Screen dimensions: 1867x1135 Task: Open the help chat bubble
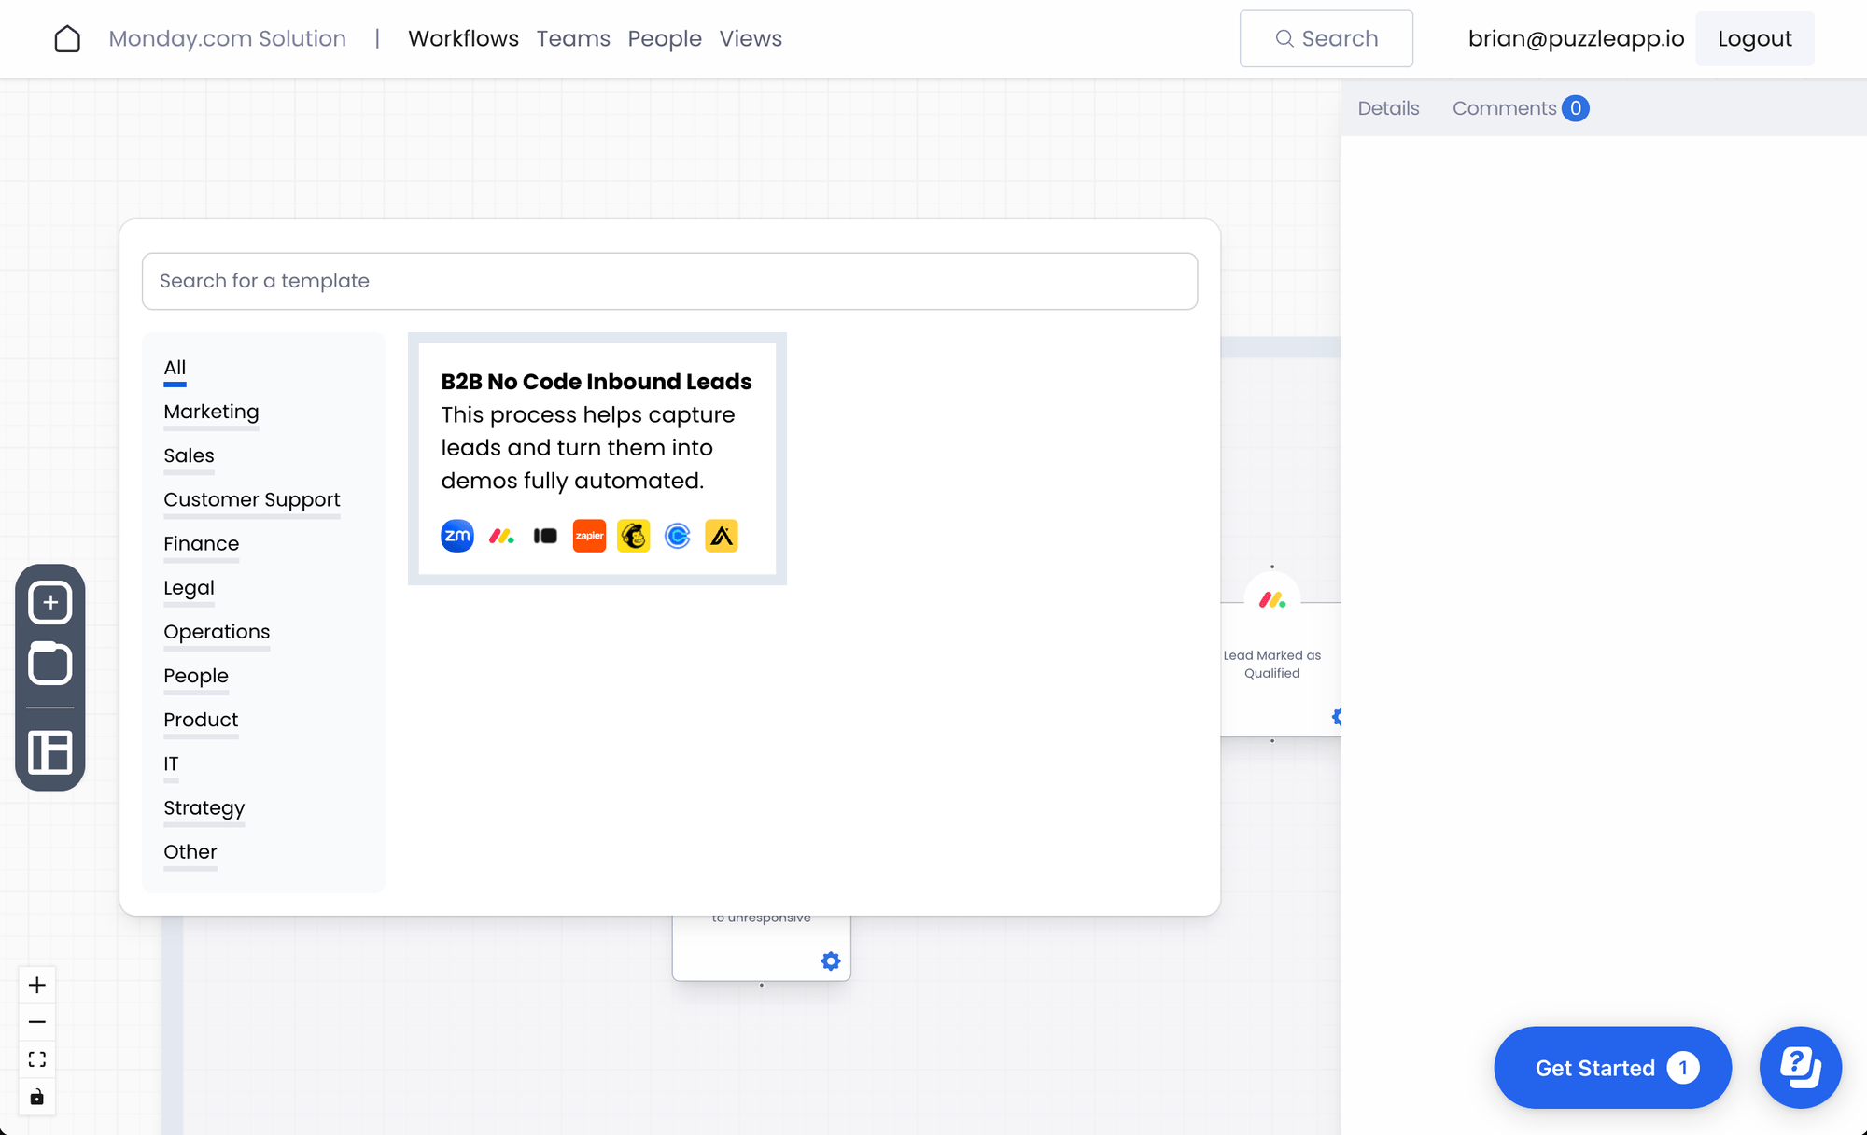[1800, 1067]
